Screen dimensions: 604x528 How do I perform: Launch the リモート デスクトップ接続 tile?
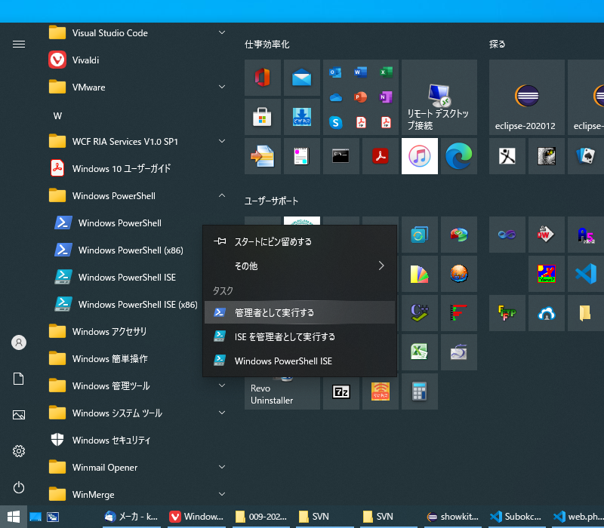tap(439, 97)
